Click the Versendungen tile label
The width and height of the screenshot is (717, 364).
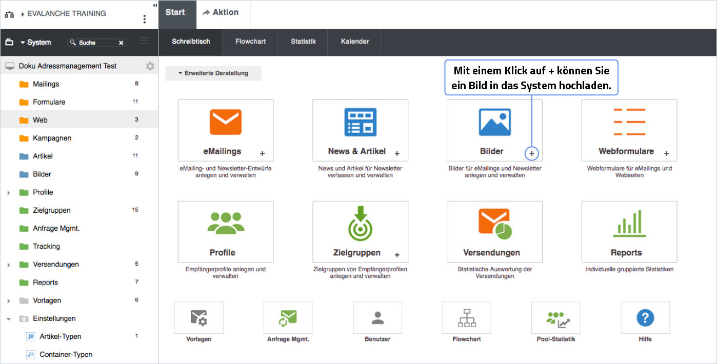pos(491,253)
